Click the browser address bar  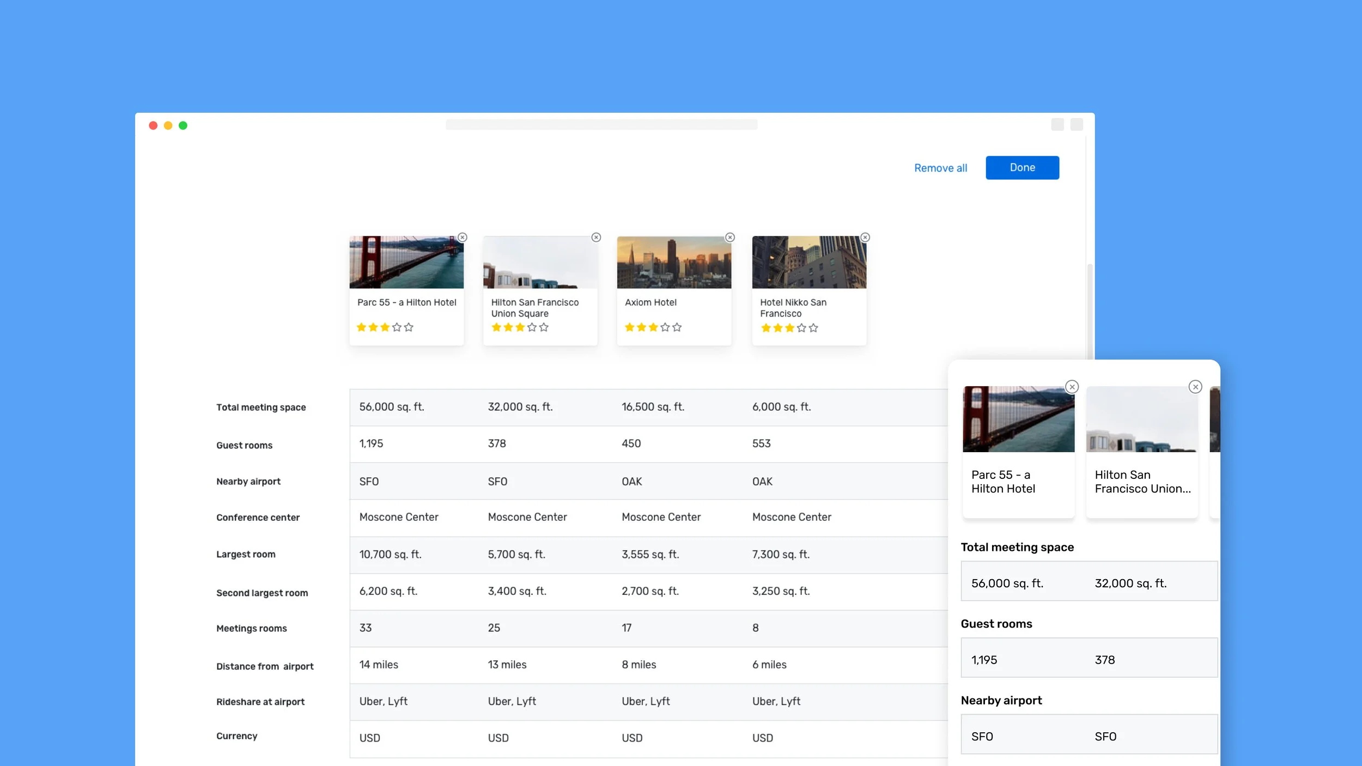click(601, 125)
